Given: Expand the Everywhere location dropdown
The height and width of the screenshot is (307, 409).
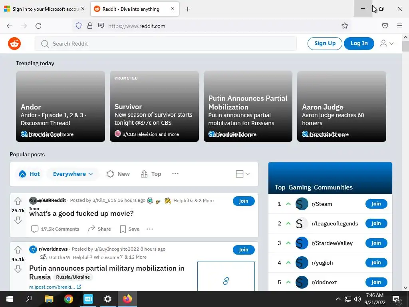Looking at the screenshot, I should click(73, 174).
